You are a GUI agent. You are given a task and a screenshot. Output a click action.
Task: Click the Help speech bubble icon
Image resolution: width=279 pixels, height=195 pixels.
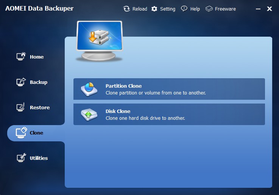184,9
